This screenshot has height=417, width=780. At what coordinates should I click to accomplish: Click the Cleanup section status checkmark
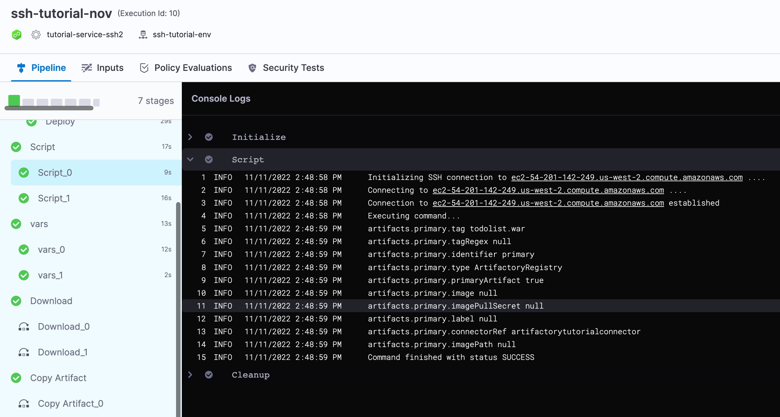point(209,375)
